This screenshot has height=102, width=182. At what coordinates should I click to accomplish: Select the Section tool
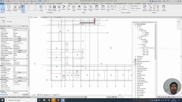(63, 8)
